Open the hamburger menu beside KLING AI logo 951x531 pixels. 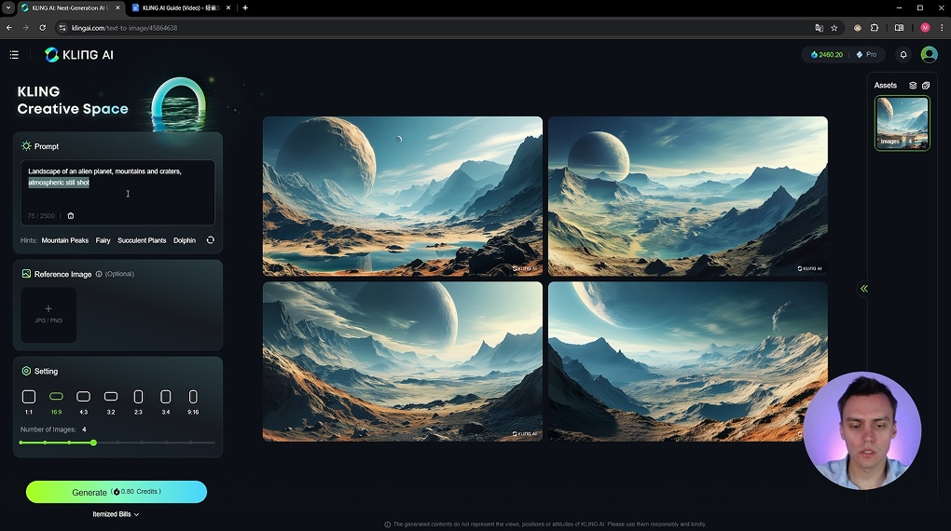(x=14, y=55)
